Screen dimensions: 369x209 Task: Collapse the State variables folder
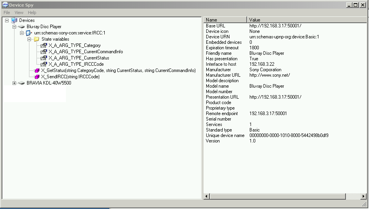(x=29, y=39)
